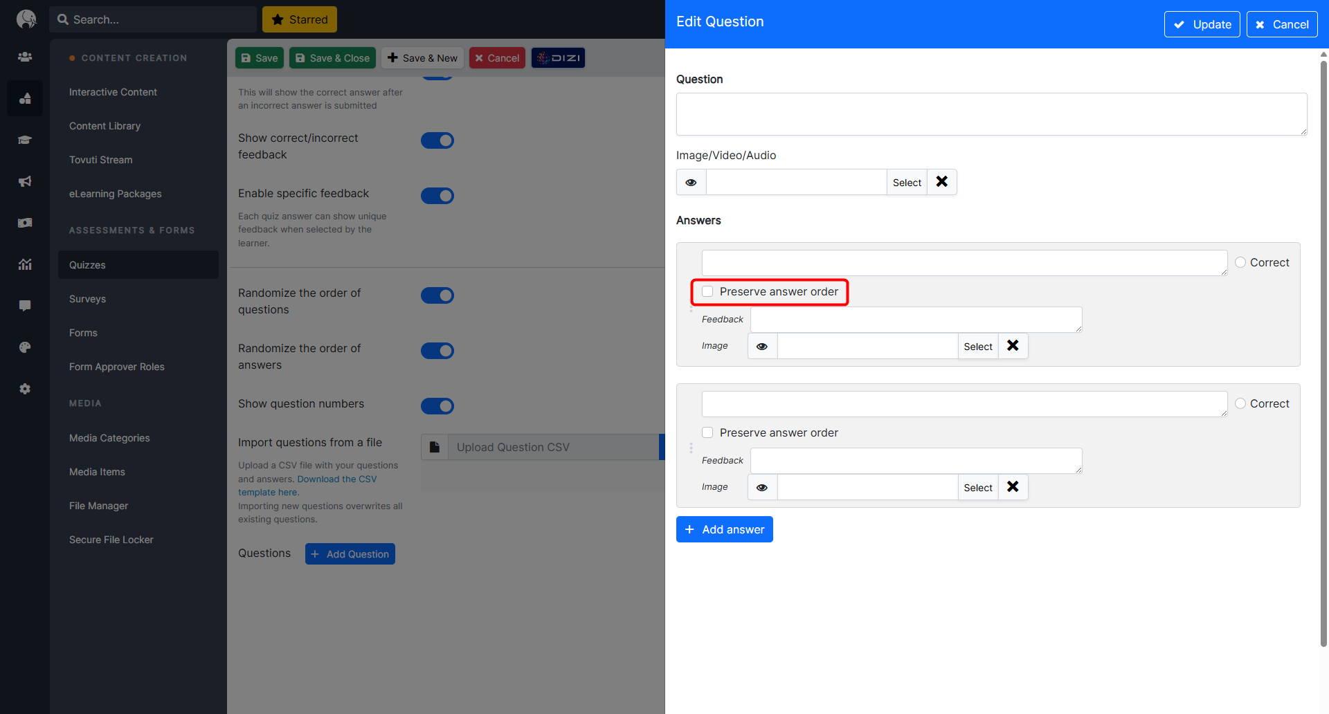The width and height of the screenshot is (1329, 714).
Task: Check Preserve answer order for first answer
Action: (x=707, y=292)
